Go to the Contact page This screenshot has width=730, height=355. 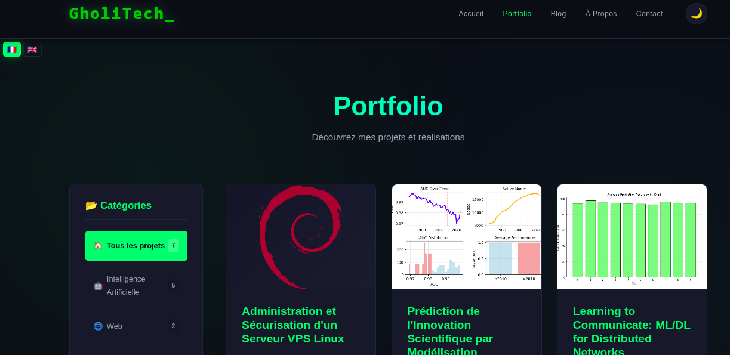tap(649, 14)
